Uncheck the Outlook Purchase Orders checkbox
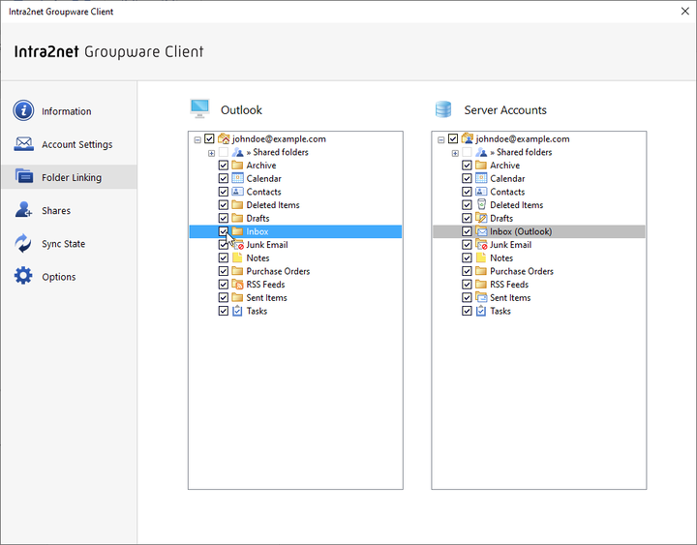 tap(224, 271)
